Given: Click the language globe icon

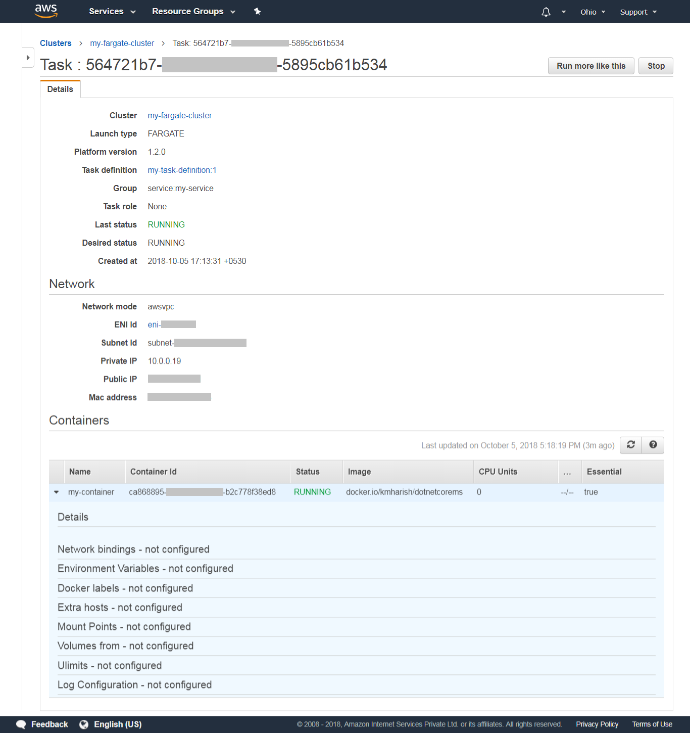Looking at the screenshot, I should 84,724.
